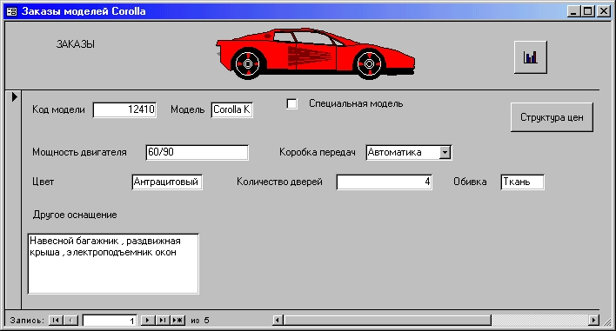616x331 pixels.
Task: Click the horizontal scrollbar thumb
Action: point(387,320)
